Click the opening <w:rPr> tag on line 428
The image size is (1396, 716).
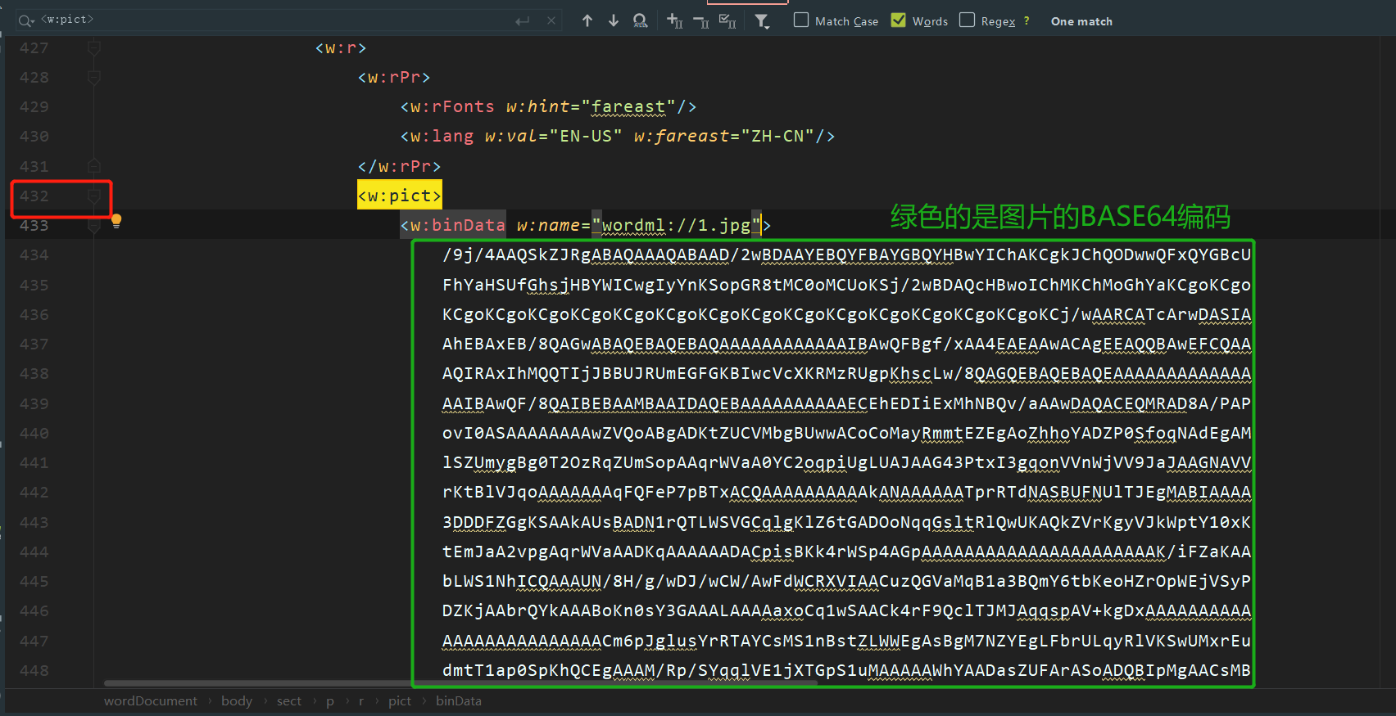(x=394, y=78)
